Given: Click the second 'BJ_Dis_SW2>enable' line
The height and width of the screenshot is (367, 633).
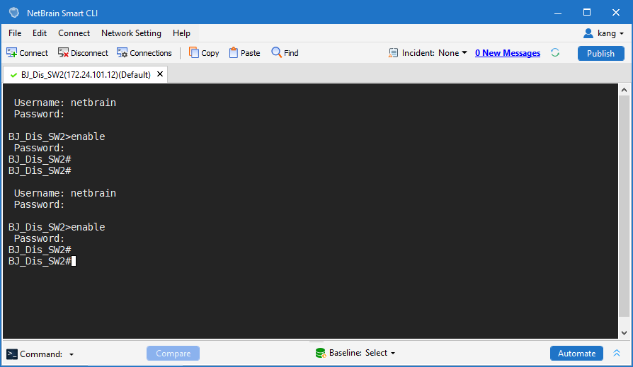Looking at the screenshot, I should click(x=57, y=227).
